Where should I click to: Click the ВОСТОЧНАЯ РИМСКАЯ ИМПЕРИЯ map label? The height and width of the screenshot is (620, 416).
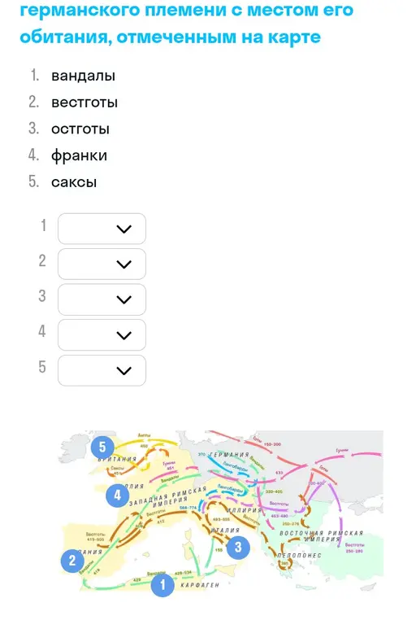(x=321, y=535)
